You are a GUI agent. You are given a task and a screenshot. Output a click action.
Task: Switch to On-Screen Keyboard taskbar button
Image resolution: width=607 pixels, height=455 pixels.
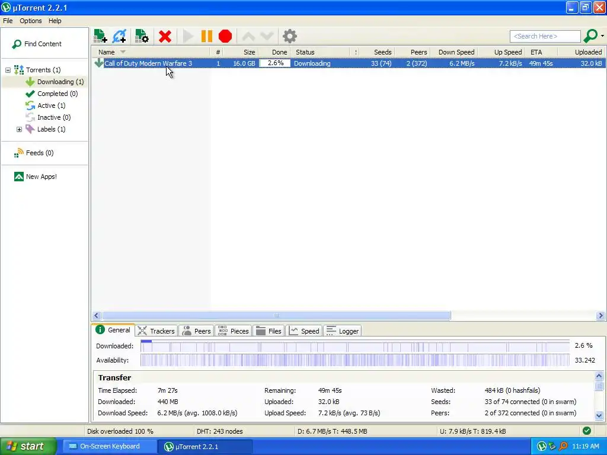coord(110,446)
